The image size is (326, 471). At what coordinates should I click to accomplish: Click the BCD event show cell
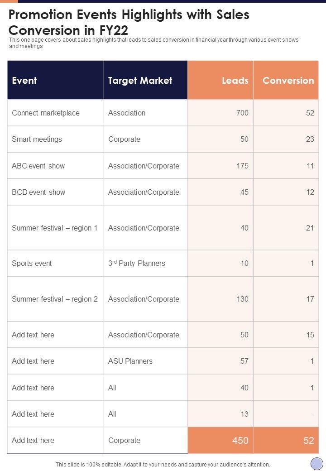tap(38, 192)
